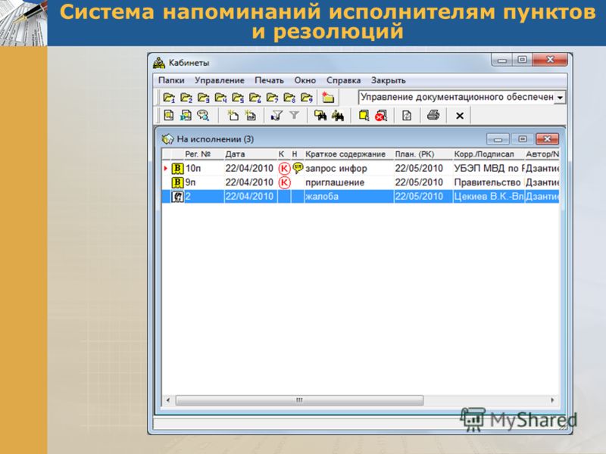Click the yellow note with cursor icon
606x454 pixels.
click(364, 116)
